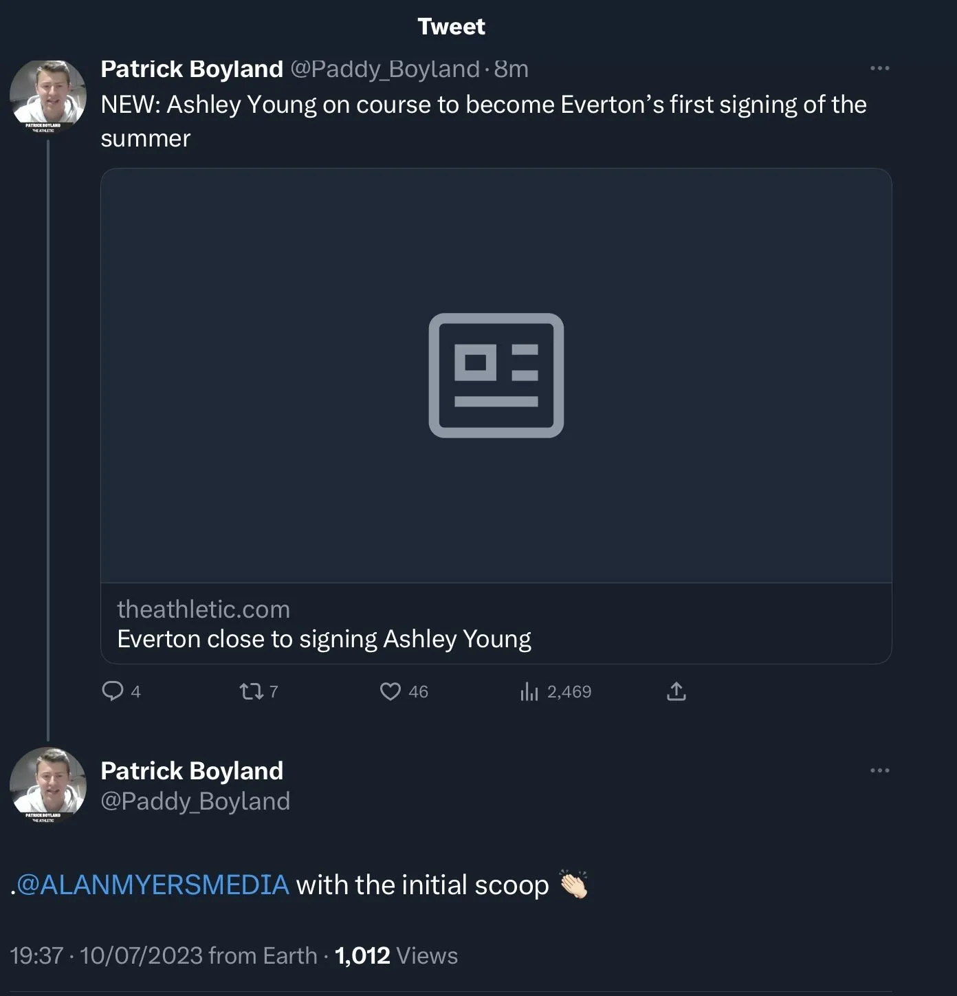Click the 8m timestamp on tweet
Image resolution: width=957 pixels, height=996 pixels.
pos(511,69)
